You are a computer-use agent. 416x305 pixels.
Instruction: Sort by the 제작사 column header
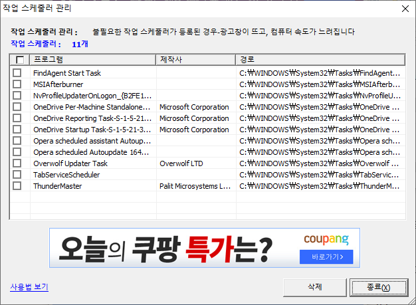196,60
